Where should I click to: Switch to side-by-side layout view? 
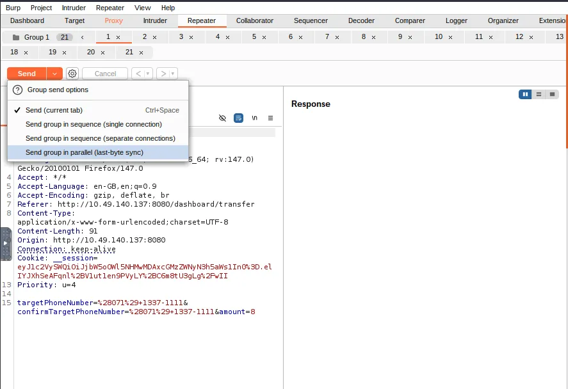[526, 95]
